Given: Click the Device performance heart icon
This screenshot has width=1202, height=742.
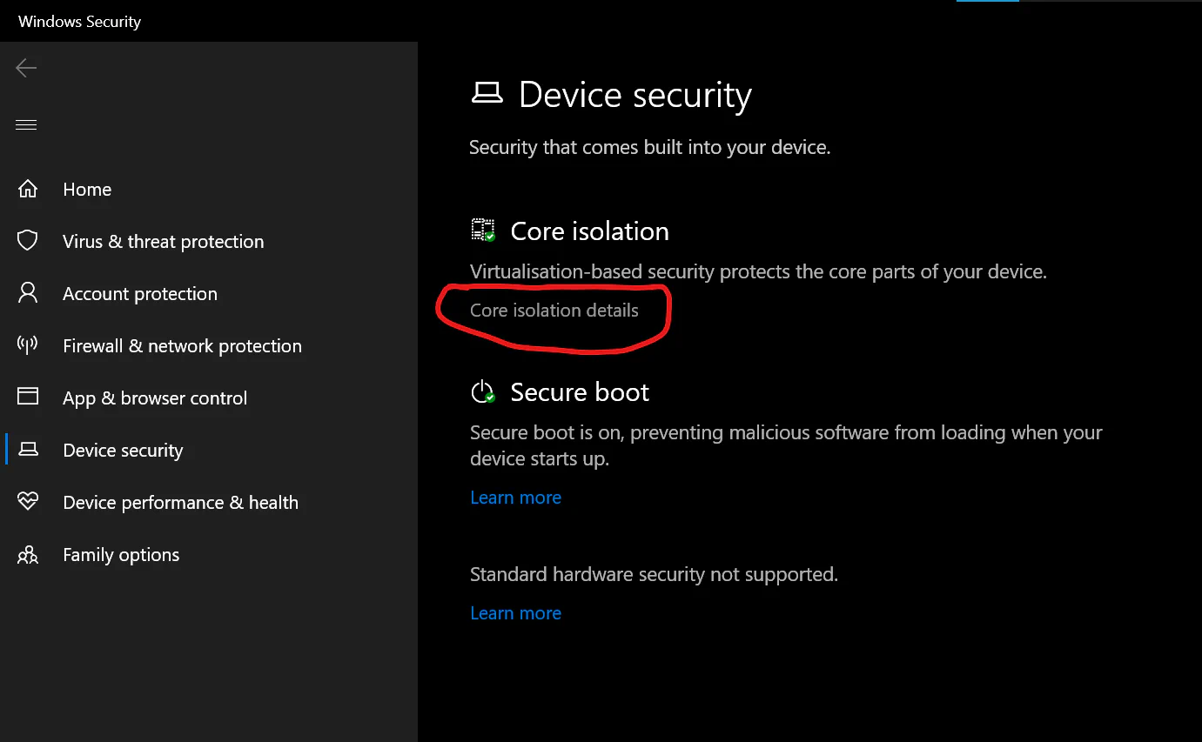Looking at the screenshot, I should (x=28, y=502).
